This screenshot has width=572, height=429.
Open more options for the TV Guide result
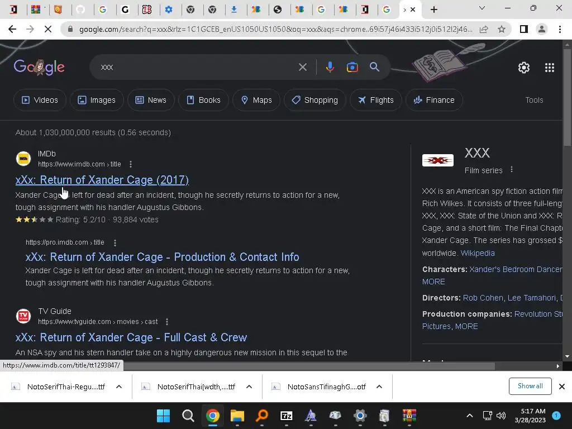tap(166, 322)
